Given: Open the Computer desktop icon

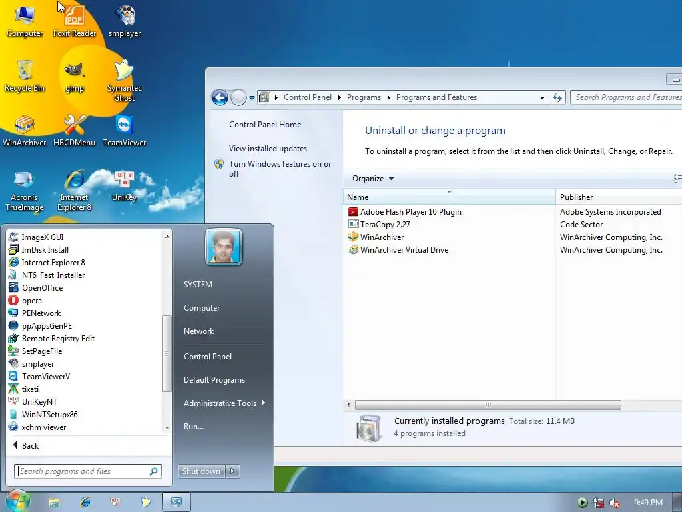Looking at the screenshot, I should pyautogui.click(x=25, y=21).
